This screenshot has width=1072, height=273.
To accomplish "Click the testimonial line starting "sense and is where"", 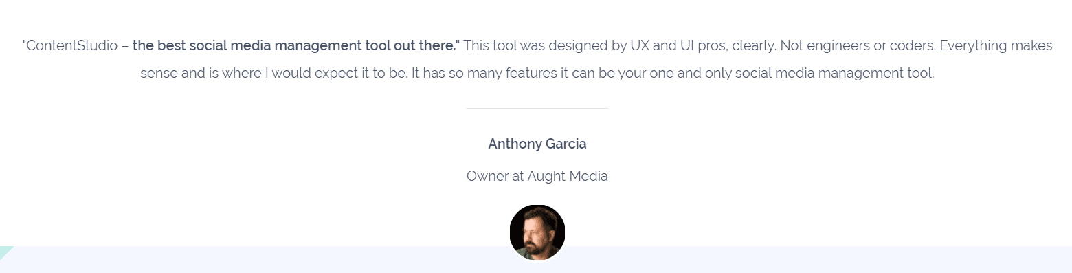I will tap(537, 73).
